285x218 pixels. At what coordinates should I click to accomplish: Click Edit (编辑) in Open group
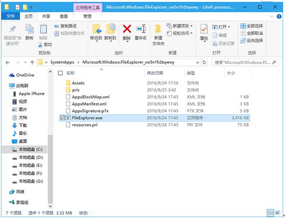coord(220,35)
